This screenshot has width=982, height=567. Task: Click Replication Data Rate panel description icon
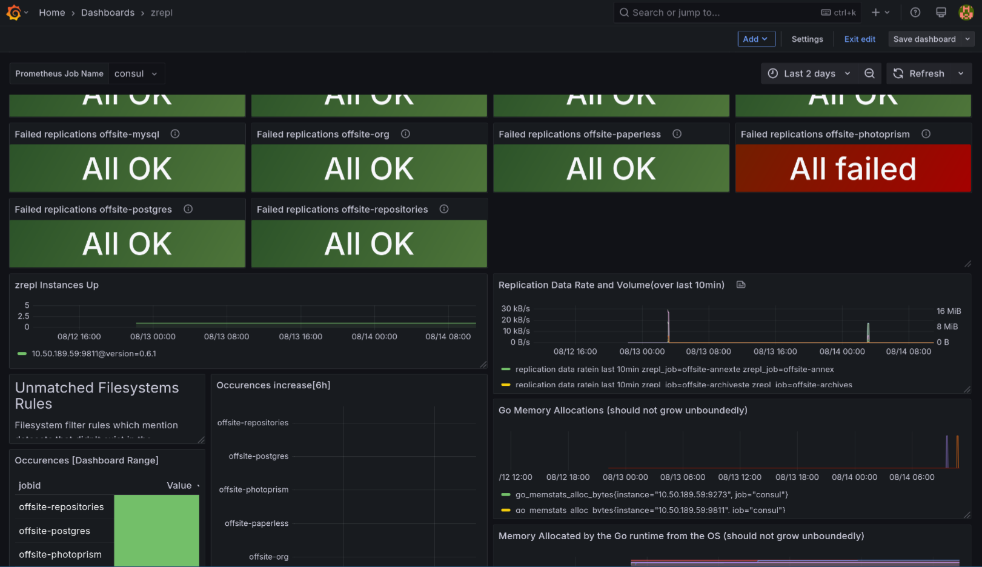coord(740,285)
